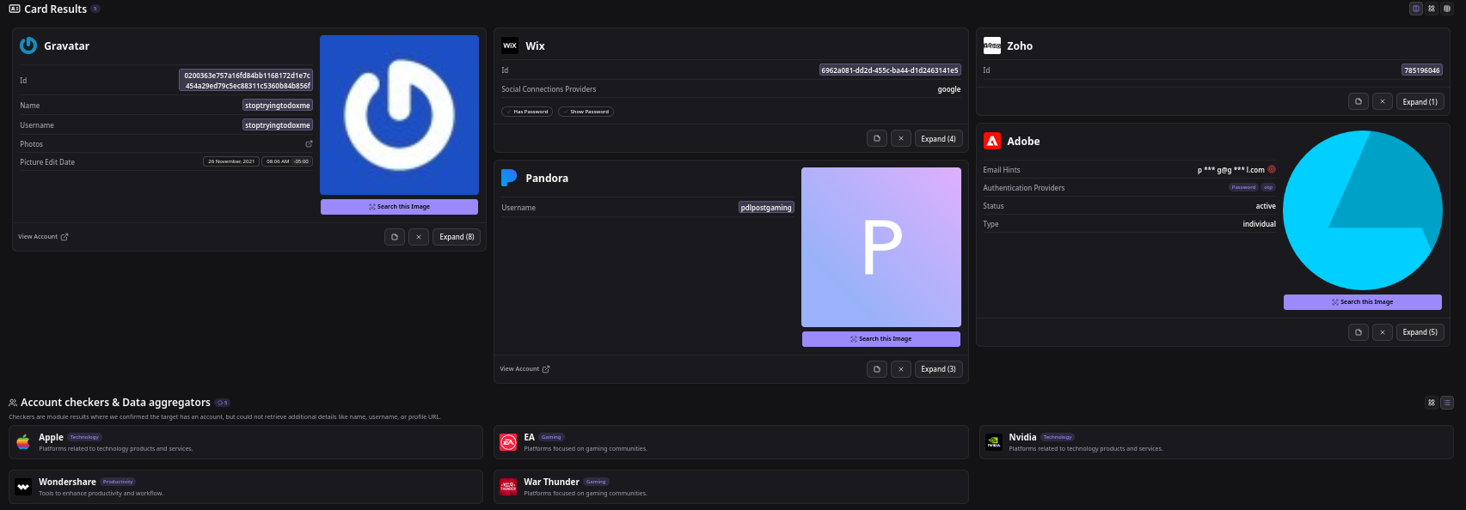Open the Nvidia checker entry
Viewport: 1466px width, 510px height.
(1215, 442)
